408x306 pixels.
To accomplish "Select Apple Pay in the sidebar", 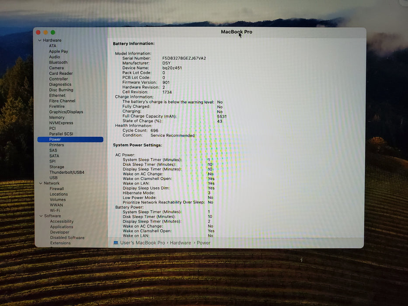I will [59, 51].
